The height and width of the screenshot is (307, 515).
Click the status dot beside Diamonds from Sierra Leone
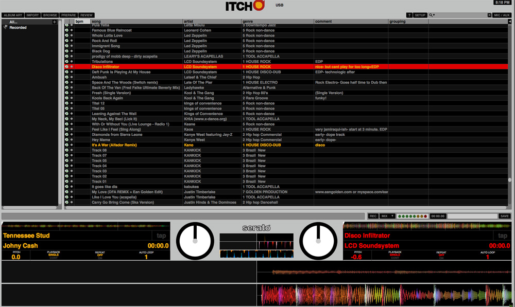point(72,135)
